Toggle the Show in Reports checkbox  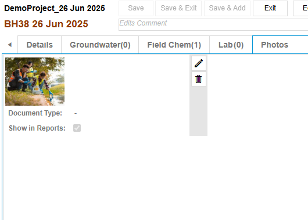(x=77, y=128)
